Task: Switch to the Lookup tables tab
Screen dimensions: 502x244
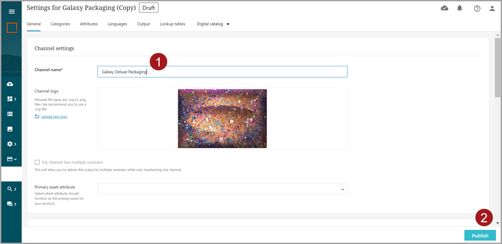Action: pyautogui.click(x=172, y=24)
